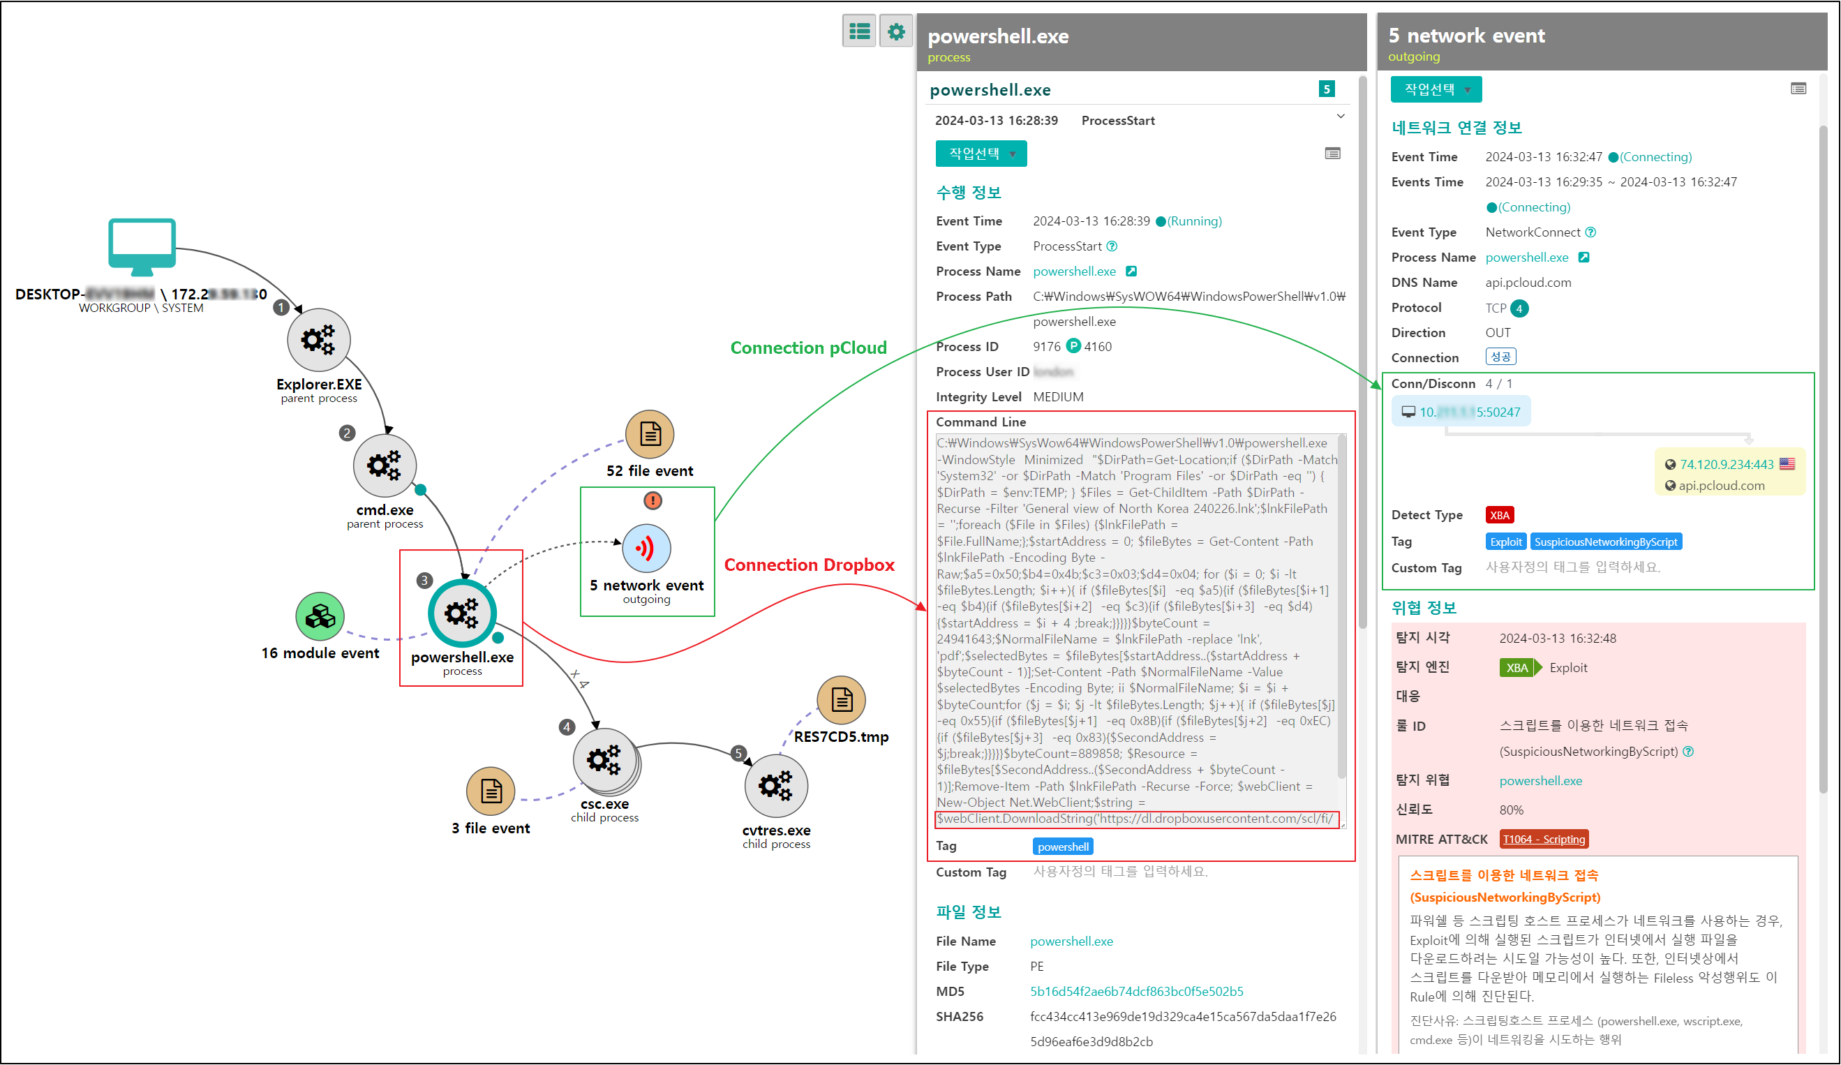Open the 3 file event node
1841x1065 pixels.
(491, 791)
